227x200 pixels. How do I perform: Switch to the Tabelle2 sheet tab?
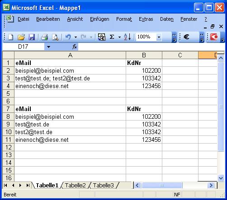click(75, 185)
